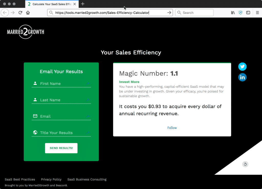
Task: Open the Library icon in the toolbar
Action: click(x=233, y=12)
